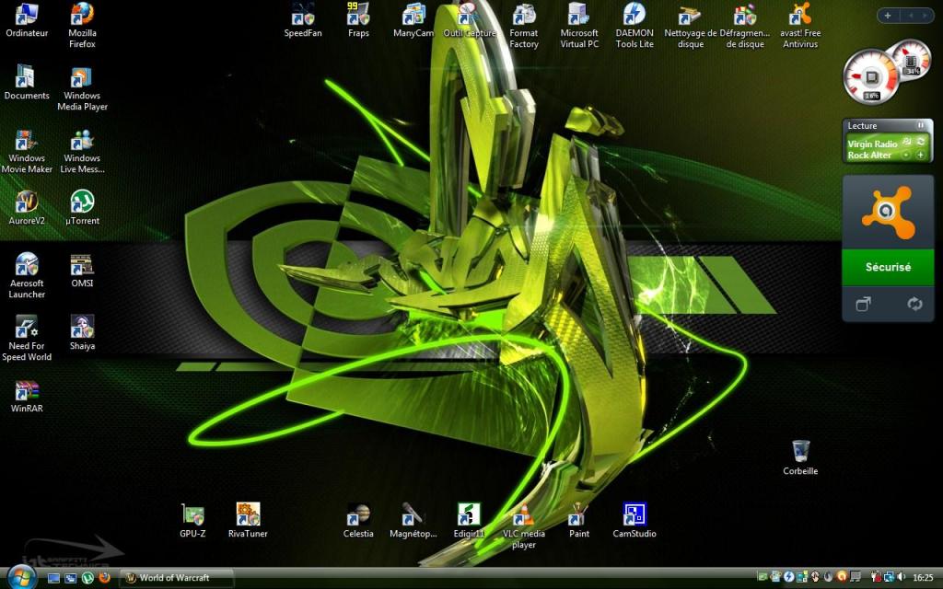This screenshot has height=589, width=943.
Task: Click the Need For Speed World icon
Action: [27, 339]
